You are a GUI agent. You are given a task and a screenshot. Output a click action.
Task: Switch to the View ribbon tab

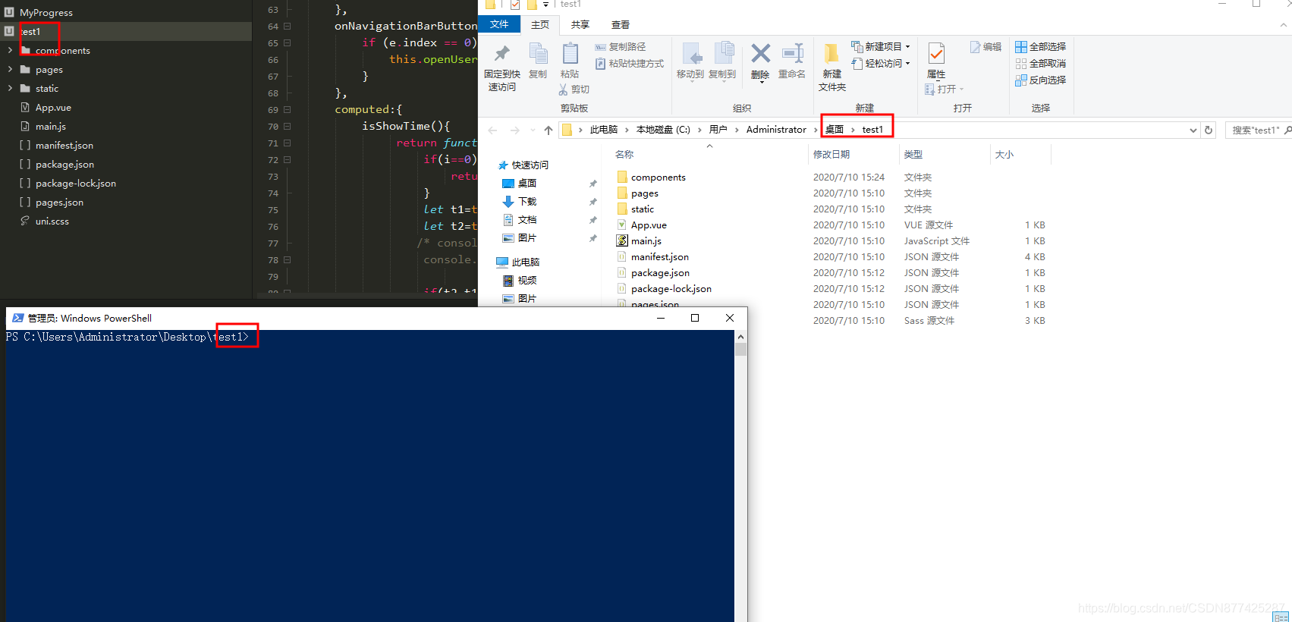621,25
